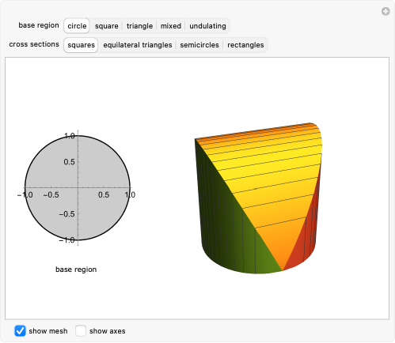Switch cross sections to rectangles
The height and width of the screenshot is (343, 395).
pyautogui.click(x=245, y=45)
